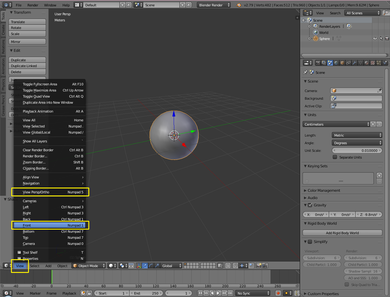Click the Translate button in Transform panel
The height and width of the screenshot is (297, 390).
[27, 22]
